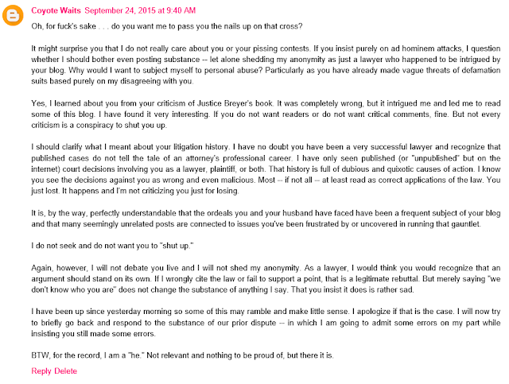Open the Coyote Waits author profile
Screen dimensions: 509x384
tap(55, 10)
